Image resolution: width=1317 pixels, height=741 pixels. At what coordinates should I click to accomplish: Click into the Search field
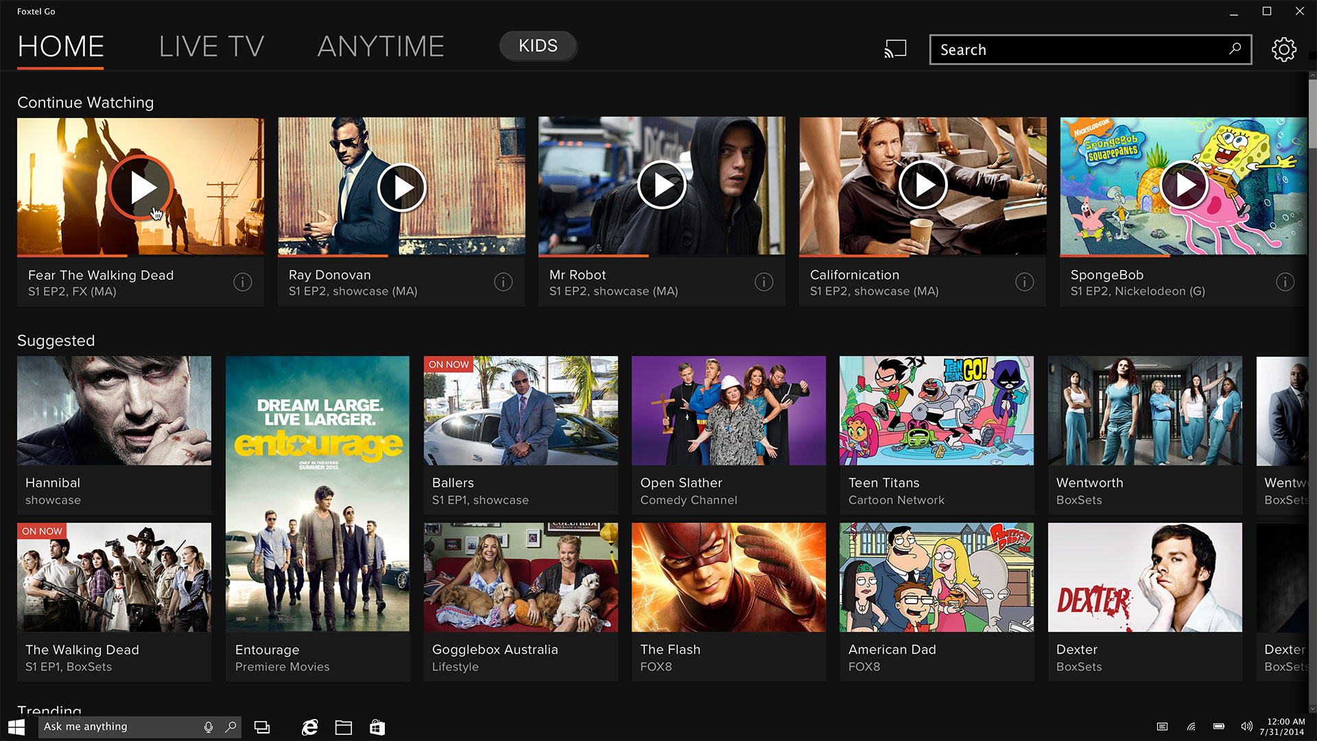(1090, 49)
